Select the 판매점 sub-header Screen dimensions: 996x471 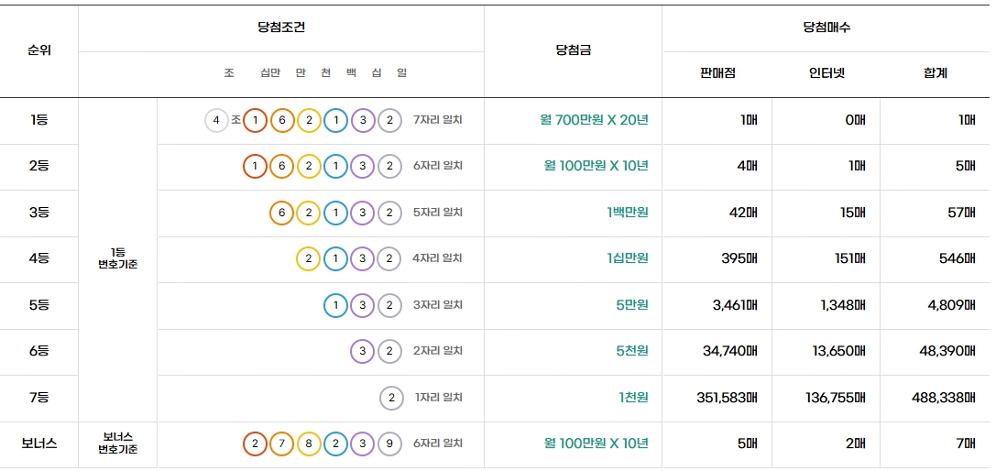tap(717, 73)
